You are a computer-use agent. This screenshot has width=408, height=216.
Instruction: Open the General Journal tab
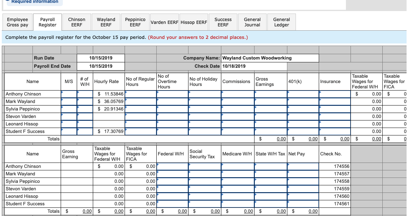point(252,22)
